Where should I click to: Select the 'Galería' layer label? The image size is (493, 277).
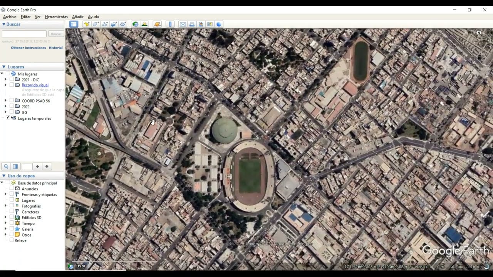pos(27,229)
